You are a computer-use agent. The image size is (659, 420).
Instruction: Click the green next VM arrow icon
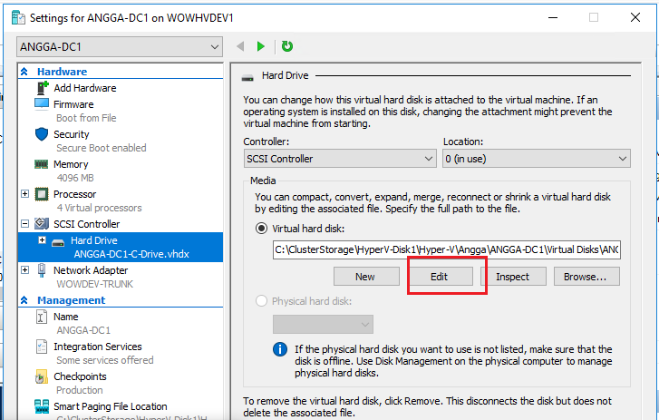[x=260, y=46]
